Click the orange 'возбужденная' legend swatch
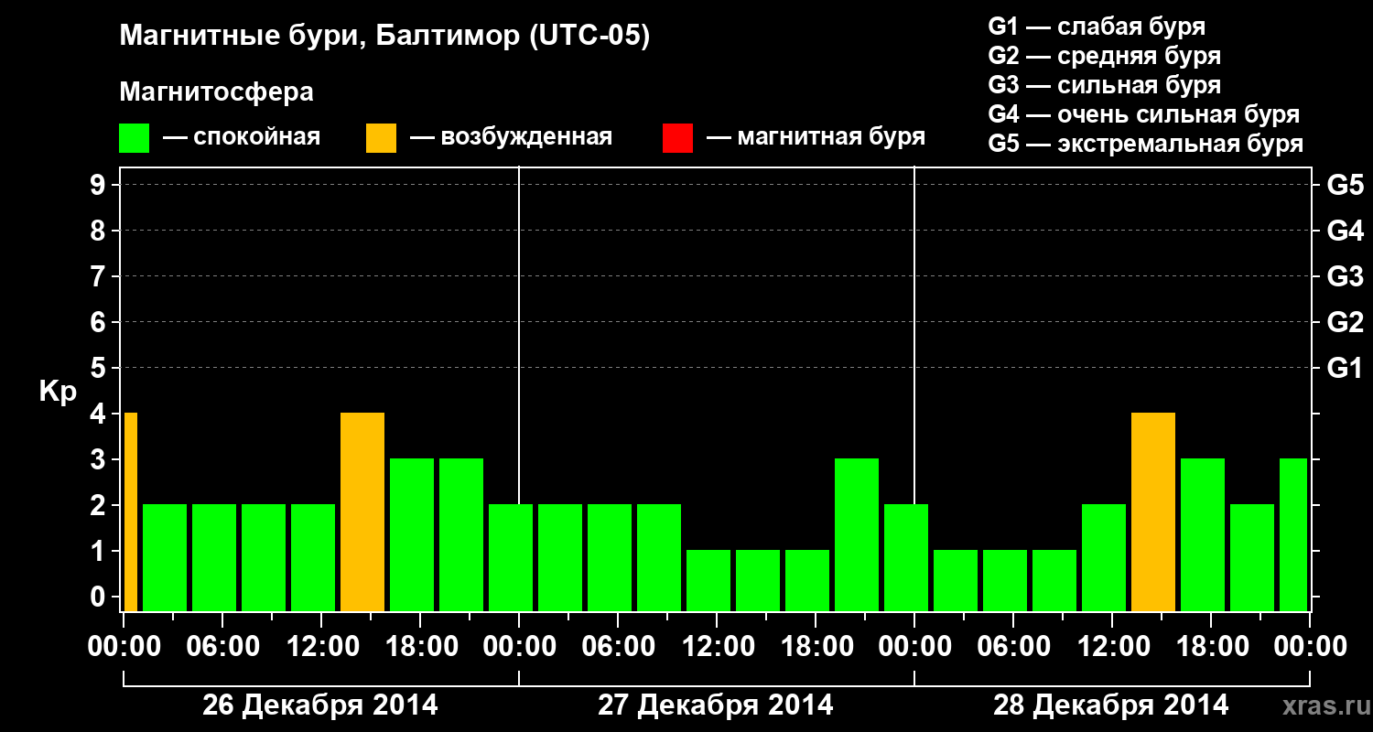The height and width of the screenshot is (732, 1373). (x=382, y=138)
